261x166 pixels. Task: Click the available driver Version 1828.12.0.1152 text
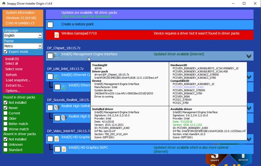click(187, 125)
